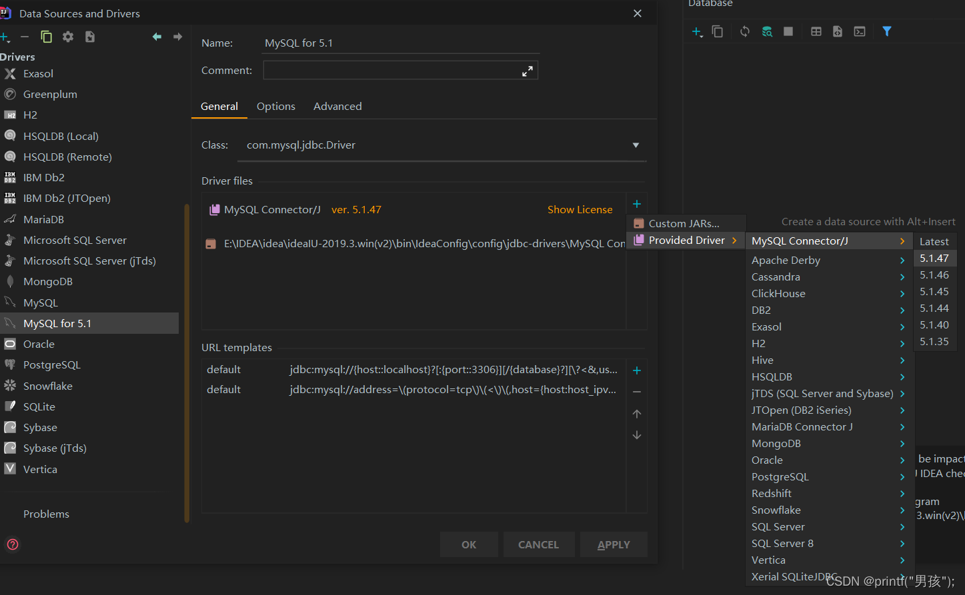Open the Class dropdown arrow

pos(636,145)
